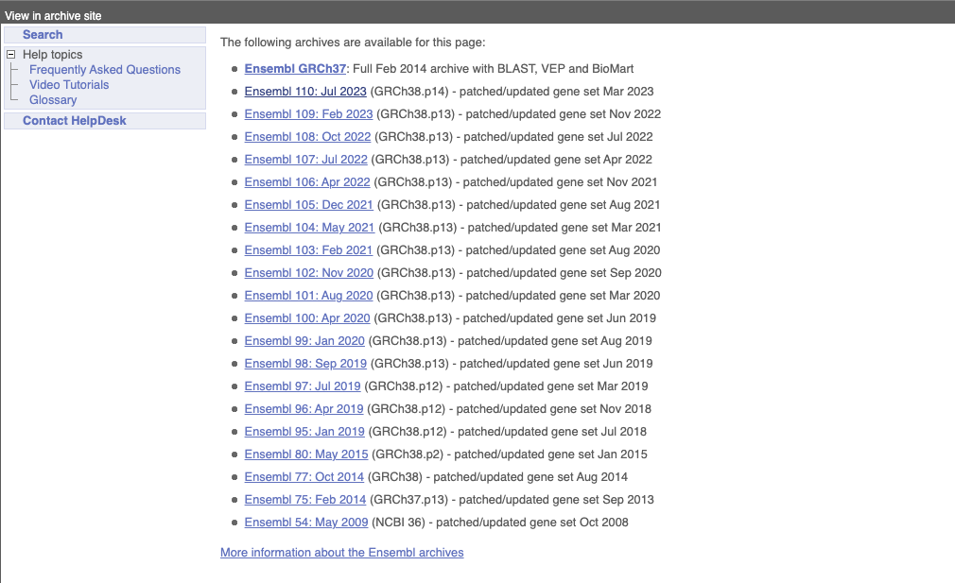Open Ensembl 107: Jul 2022 archive

click(305, 160)
